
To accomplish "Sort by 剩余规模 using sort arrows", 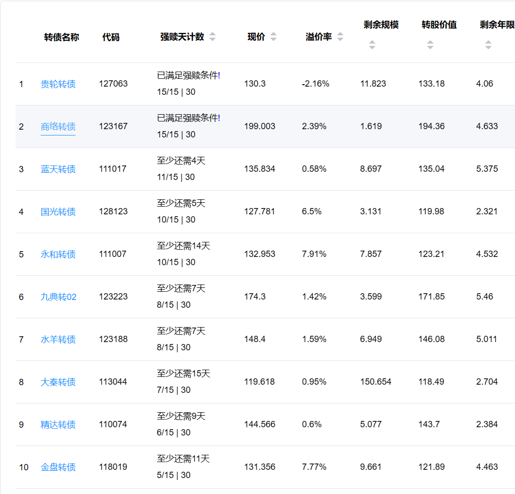I will 372,45.
